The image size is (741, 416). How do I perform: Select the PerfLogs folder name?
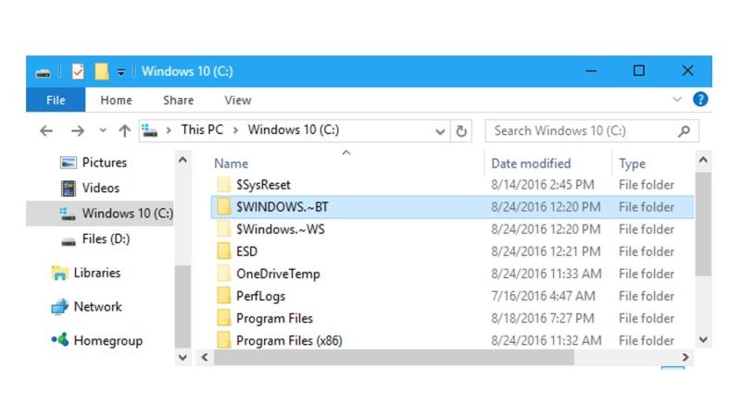click(x=260, y=296)
